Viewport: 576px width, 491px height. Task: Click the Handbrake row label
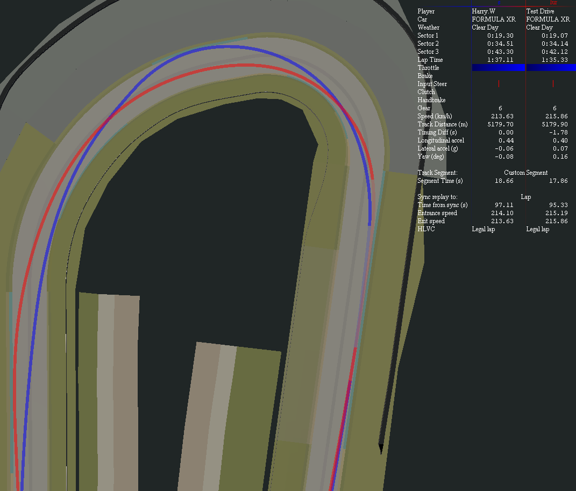(x=432, y=100)
